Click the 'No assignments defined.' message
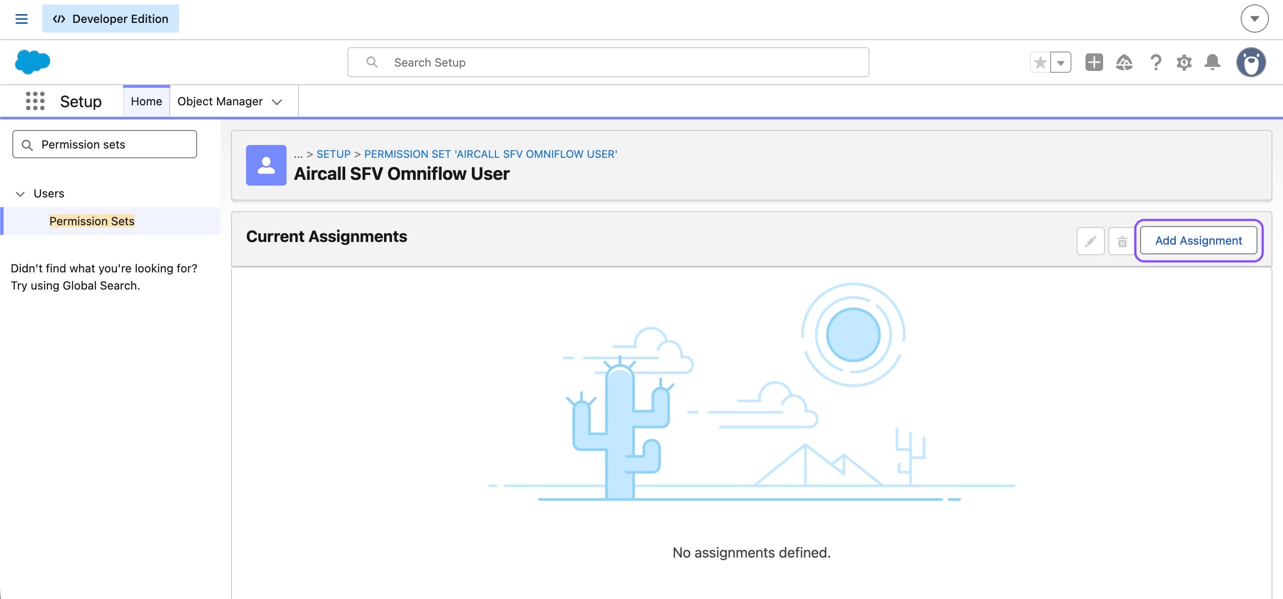 751,552
